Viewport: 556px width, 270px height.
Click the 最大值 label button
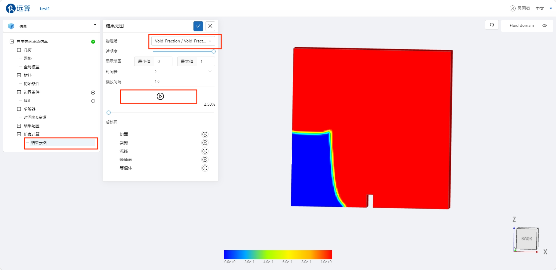[187, 61]
